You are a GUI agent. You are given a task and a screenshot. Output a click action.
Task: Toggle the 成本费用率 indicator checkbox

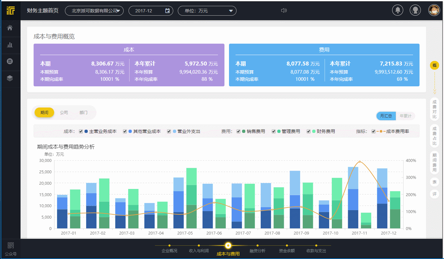tap(374, 131)
